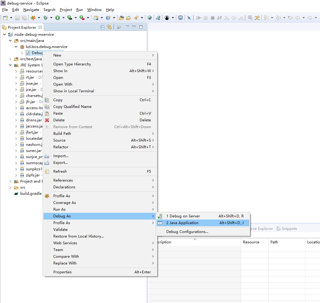The height and width of the screenshot is (303, 320).
Task: Click the Forward navigation arrow icon
Action: [310, 18]
